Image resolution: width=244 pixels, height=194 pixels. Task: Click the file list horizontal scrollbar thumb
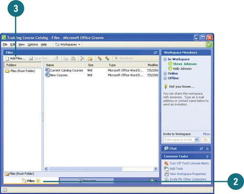tap(86, 169)
